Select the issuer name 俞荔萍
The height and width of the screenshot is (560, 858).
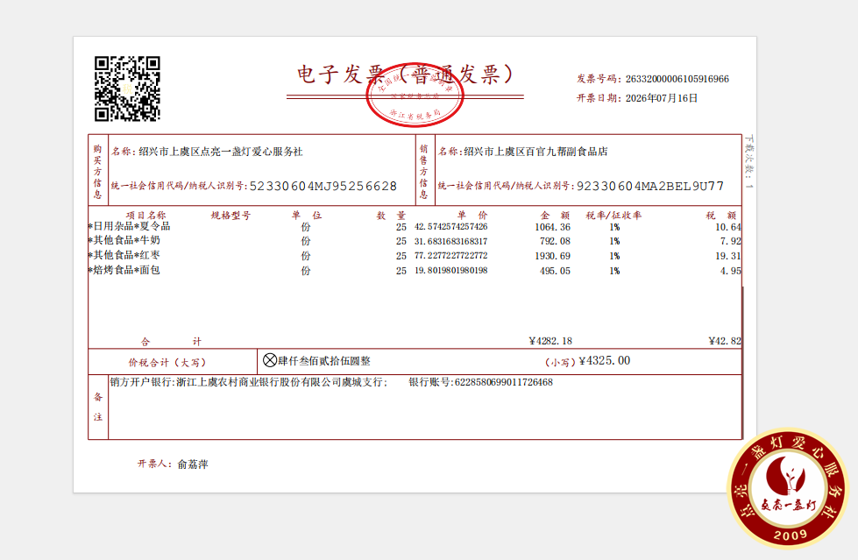(193, 464)
